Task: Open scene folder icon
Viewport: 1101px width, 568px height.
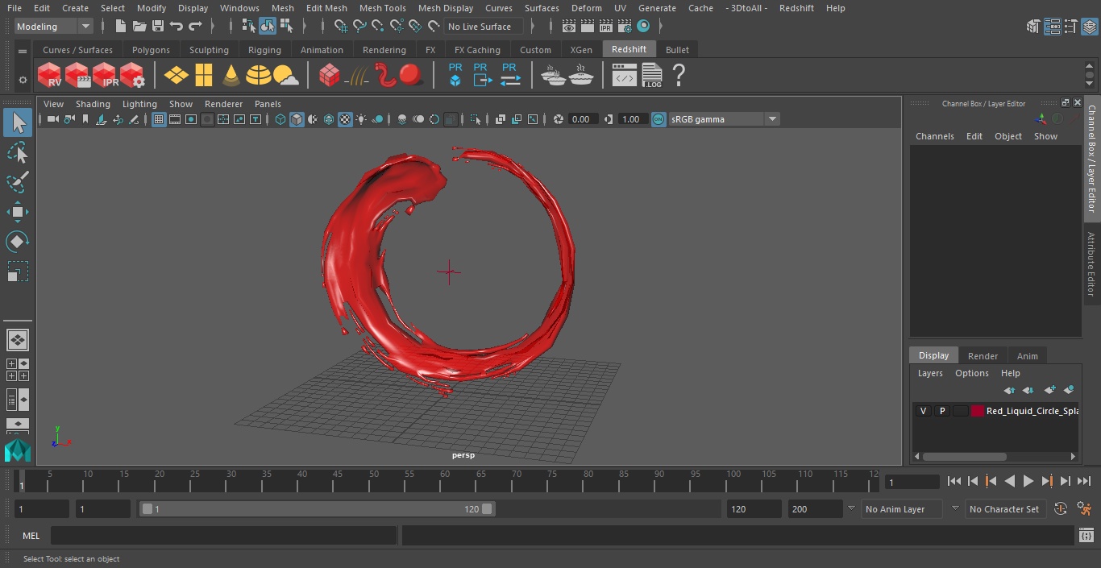Action: 139,27
